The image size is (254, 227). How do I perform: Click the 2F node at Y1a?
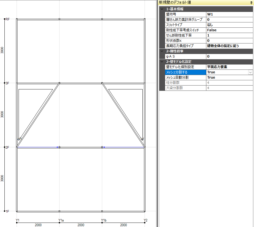tap(60, 147)
